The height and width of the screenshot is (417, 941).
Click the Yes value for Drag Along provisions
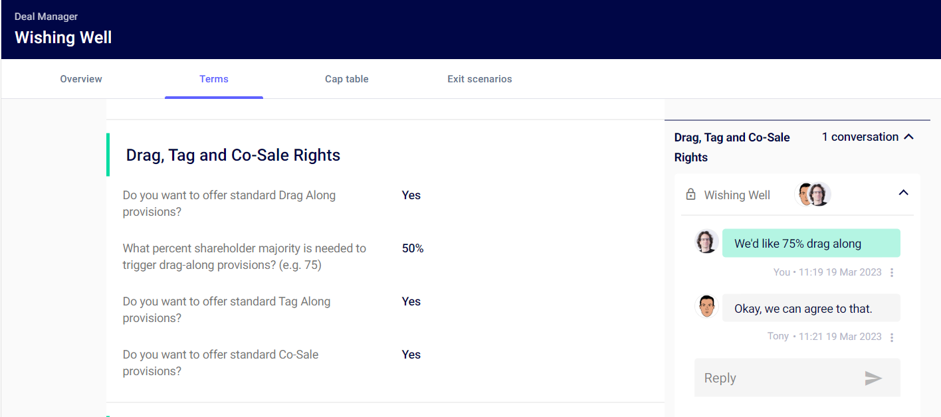point(411,195)
